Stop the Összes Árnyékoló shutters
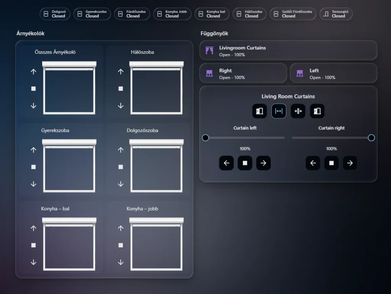Image resolution: width=391 pixels, height=294 pixels. (34, 89)
